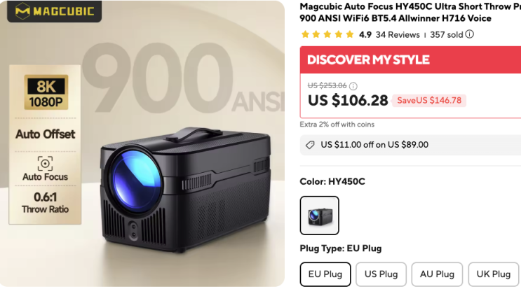This screenshot has width=521, height=289.
Task: Click the 4.9 rating score
Action: [365, 35]
